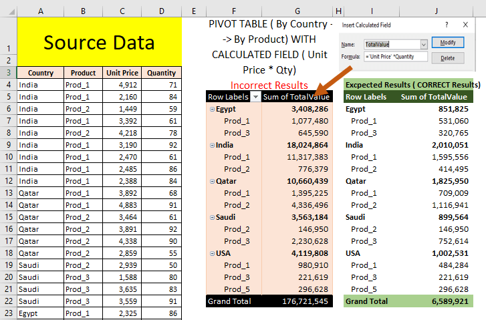This screenshot has height=320, width=486.
Task: Click the help question mark in dialog
Action: pyautogui.click(x=447, y=25)
